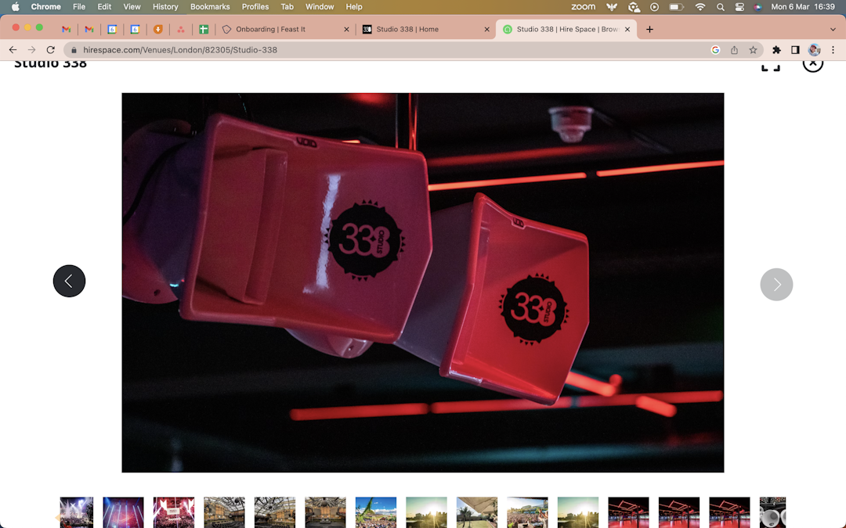Close the Studio 338 | Hire Space tab
The width and height of the screenshot is (846, 528).
pos(627,29)
